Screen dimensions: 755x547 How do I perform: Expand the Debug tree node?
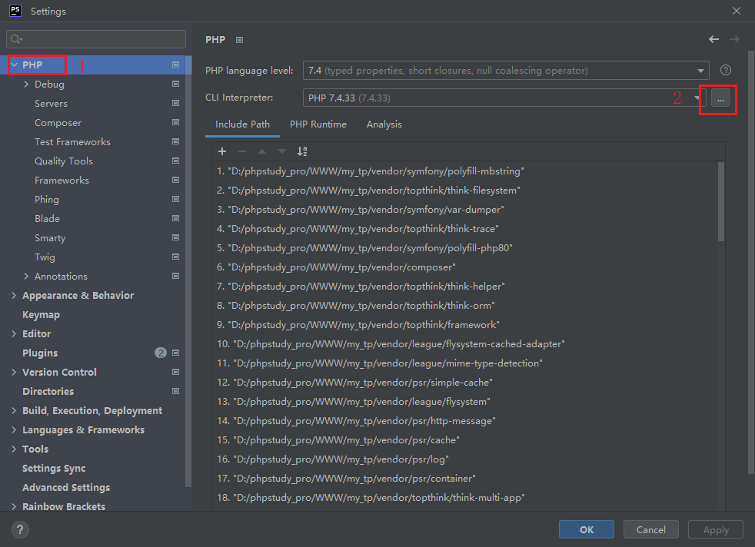(x=26, y=85)
